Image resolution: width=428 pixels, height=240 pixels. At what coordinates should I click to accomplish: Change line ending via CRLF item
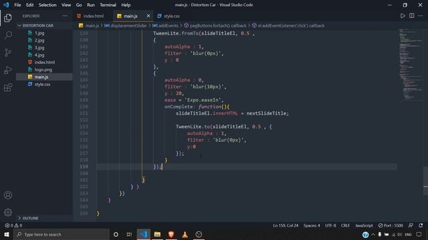coord(345,225)
